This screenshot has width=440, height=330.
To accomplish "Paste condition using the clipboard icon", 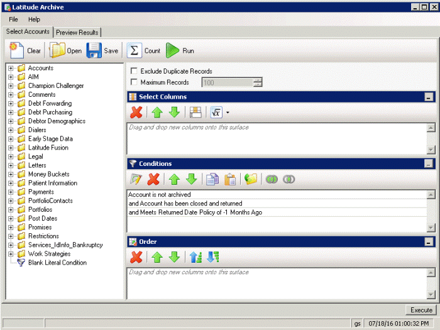I will (x=230, y=179).
